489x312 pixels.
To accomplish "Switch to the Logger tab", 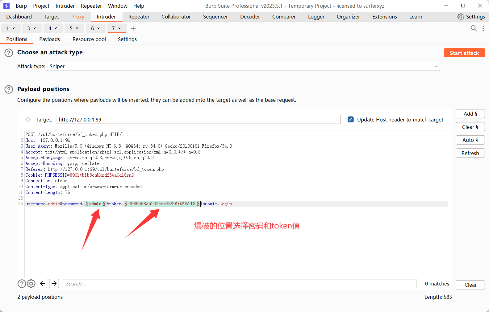I will tap(316, 17).
